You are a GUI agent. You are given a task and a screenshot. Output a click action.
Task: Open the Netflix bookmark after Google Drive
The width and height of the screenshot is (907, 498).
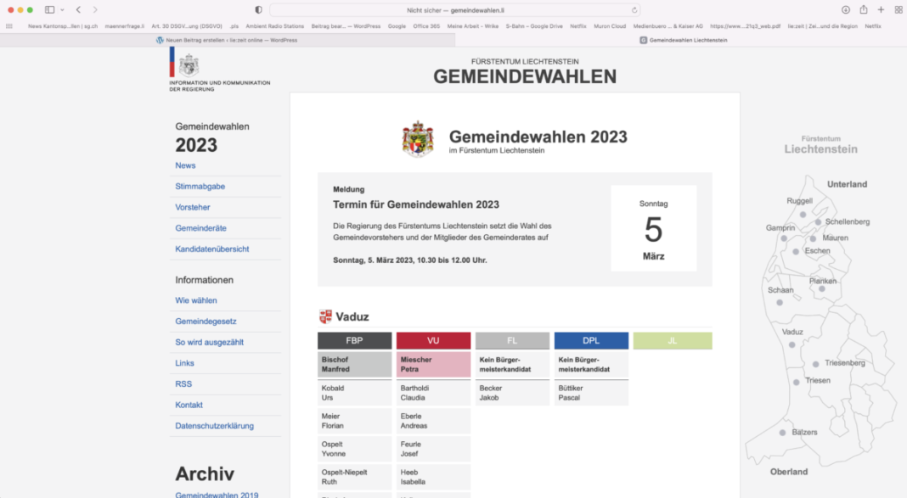(577, 26)
